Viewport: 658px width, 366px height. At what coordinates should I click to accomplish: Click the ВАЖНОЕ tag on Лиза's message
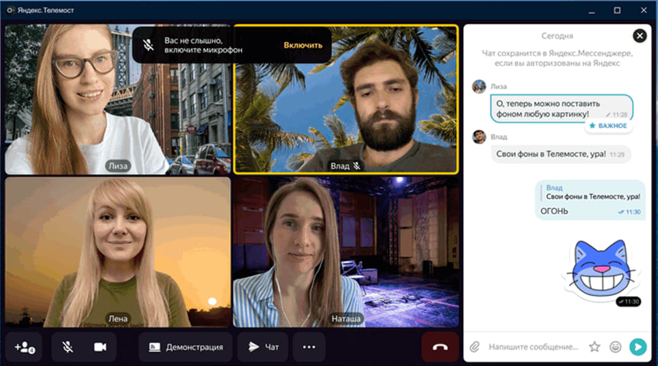[608, 125]
